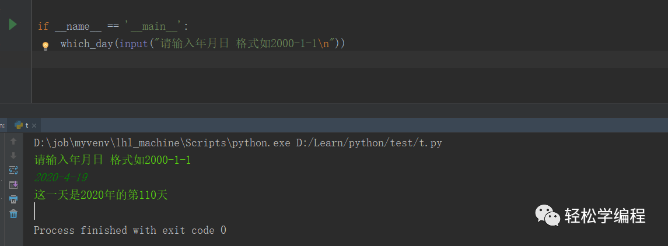This screenshot has width=668, height=246.
Task: Toggle soft-wrap in the run console
Action: pos(13,170)
